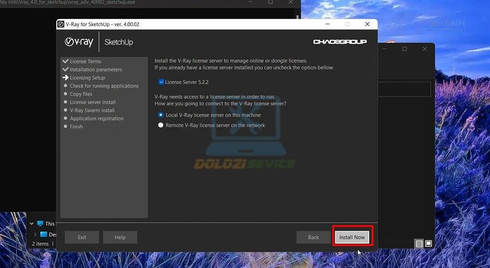
Task: Select Local V-Ray license server option
Action: tap(161, 115)
